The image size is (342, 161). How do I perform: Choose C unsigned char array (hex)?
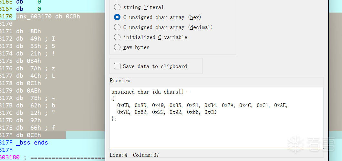pos(117,17)
